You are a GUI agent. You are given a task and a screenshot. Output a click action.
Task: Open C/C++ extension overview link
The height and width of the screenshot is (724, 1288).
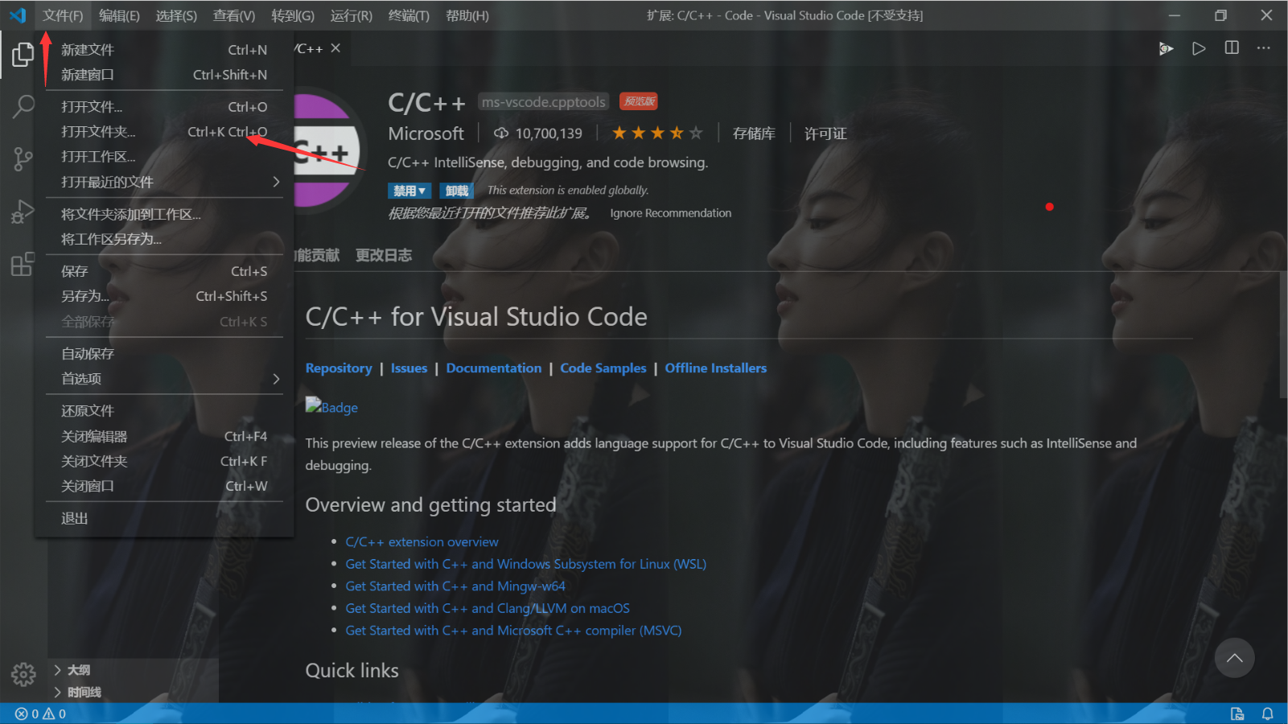tap(422, 541)
